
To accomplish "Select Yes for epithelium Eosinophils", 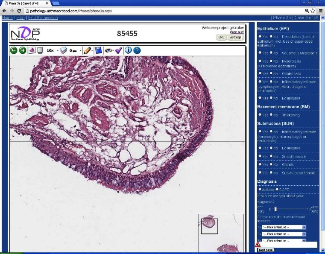I will point(260,98).
